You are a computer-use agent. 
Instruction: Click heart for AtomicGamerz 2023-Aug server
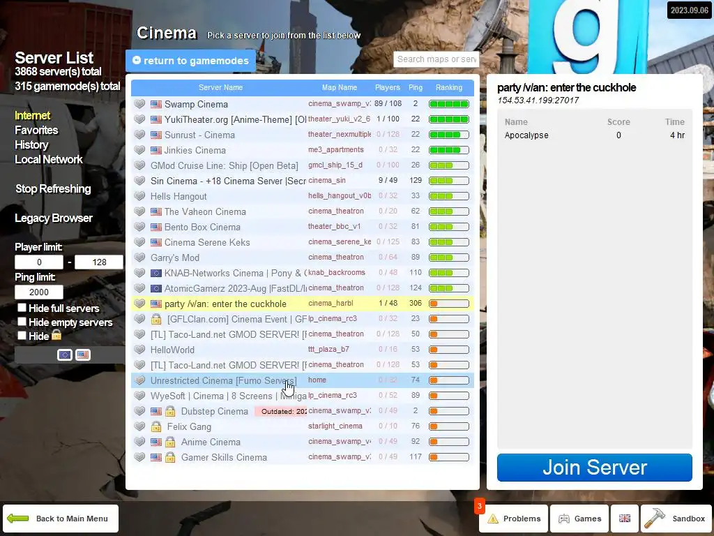(139, 288)
